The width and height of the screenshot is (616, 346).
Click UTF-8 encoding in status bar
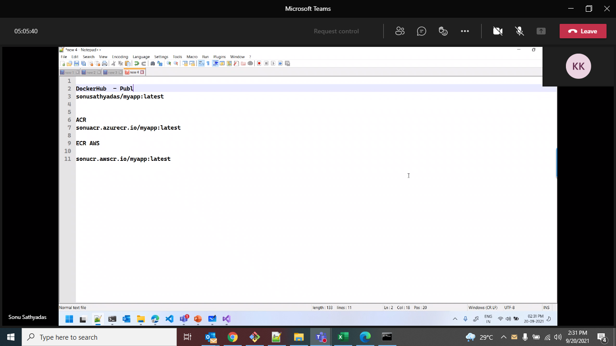[509, 308]
